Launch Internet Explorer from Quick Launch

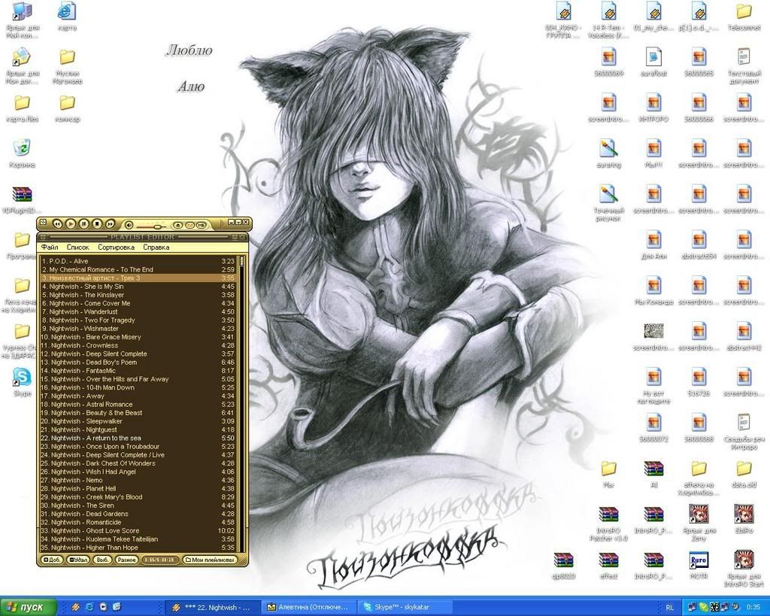(89, 607)
